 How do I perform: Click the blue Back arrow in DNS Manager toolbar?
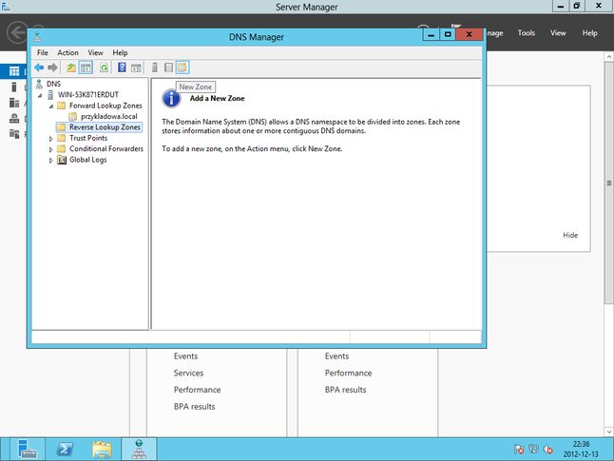39,67
